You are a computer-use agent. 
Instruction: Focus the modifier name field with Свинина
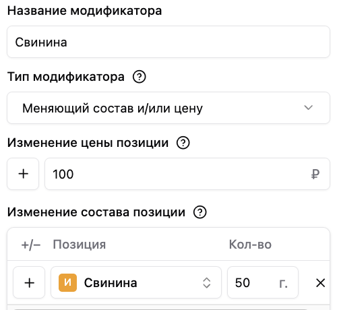click(168, 42)
